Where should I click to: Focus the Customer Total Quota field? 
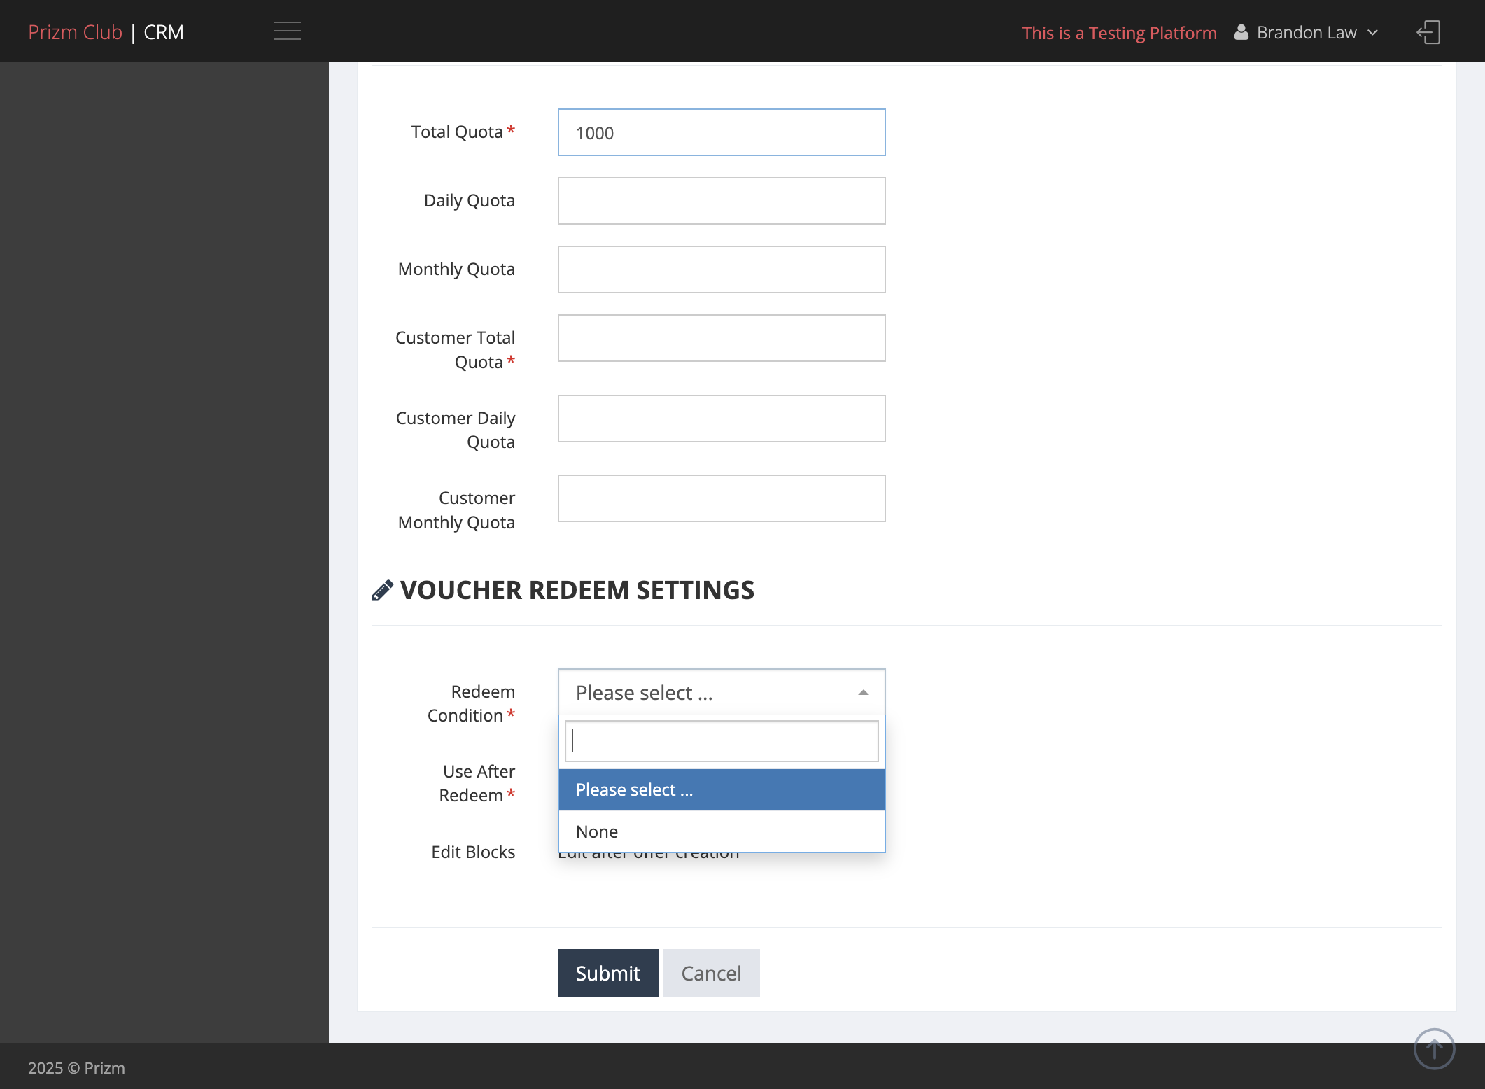(722, 338)
